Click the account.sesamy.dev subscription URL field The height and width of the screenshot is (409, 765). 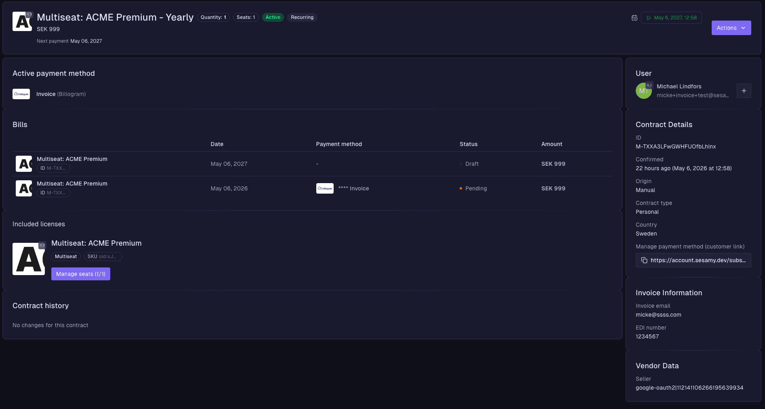point(694,260)
